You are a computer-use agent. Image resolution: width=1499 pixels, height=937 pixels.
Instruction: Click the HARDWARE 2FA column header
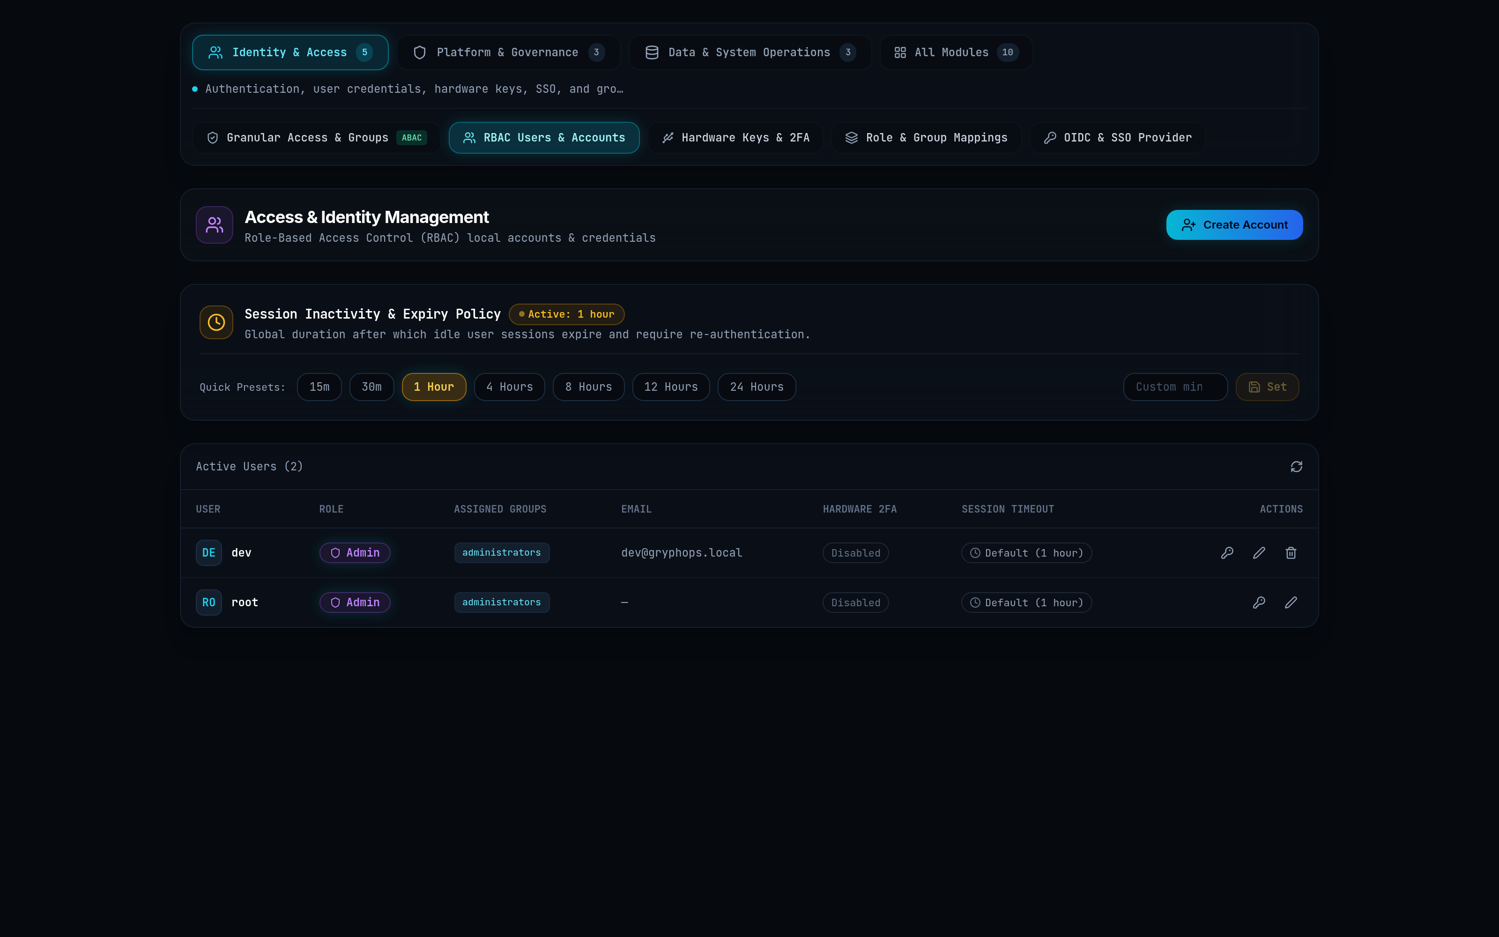point(860,509)
